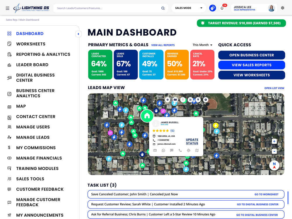This screenshot has height=219, width=292.
Task: Click map icon in lead card action row
Action: (x=197, y=150)
